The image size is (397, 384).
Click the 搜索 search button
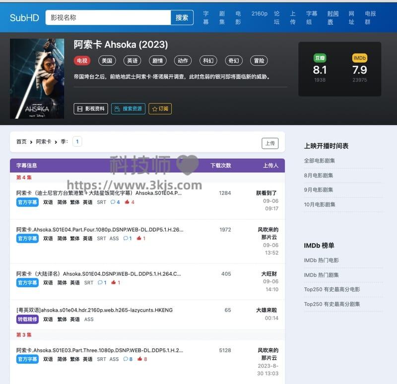182,17
